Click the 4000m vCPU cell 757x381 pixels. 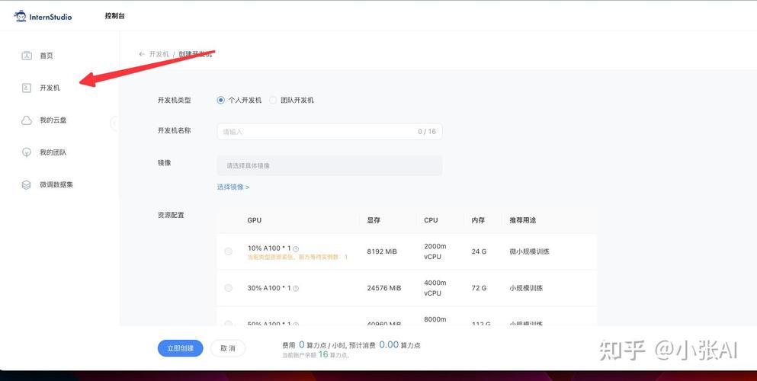[435, 288]
